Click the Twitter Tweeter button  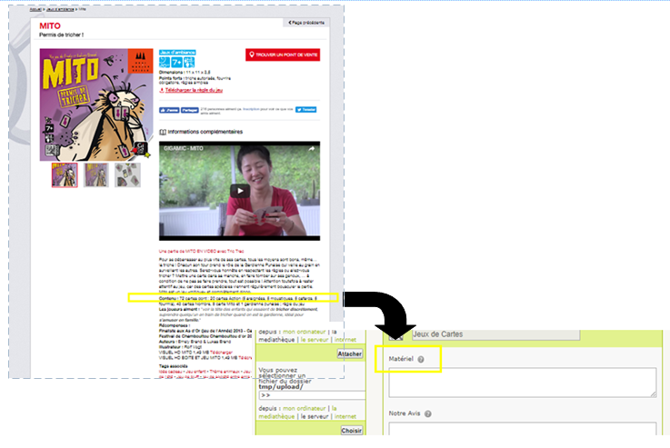(305, 109)
